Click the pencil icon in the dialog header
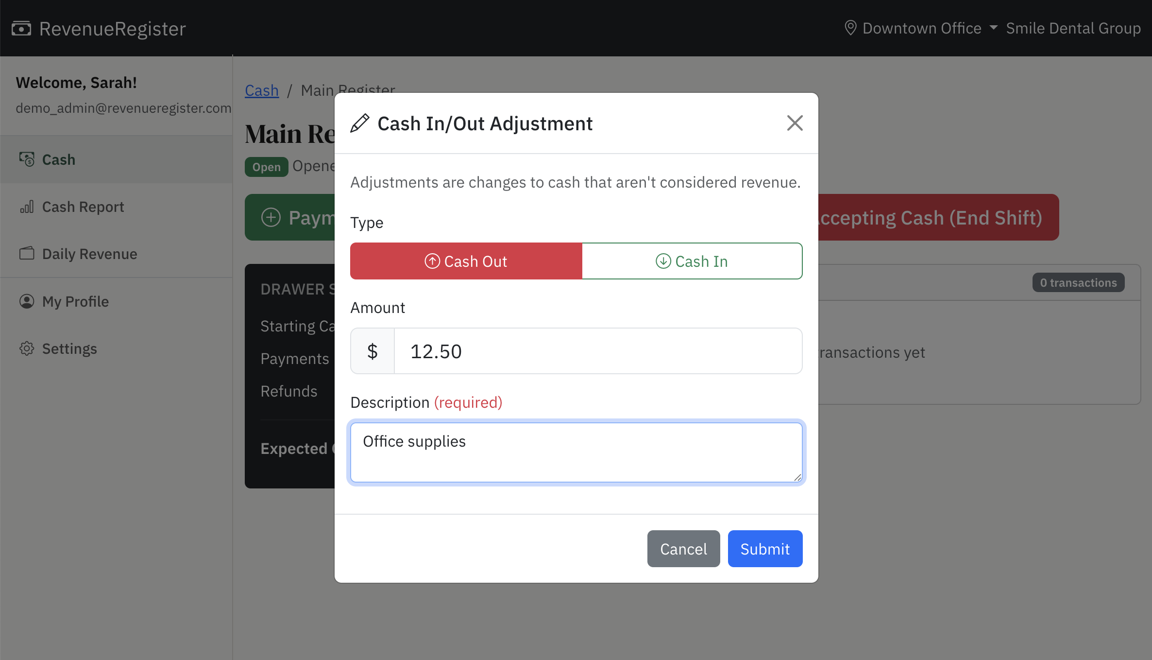 [x=359, y=123]
